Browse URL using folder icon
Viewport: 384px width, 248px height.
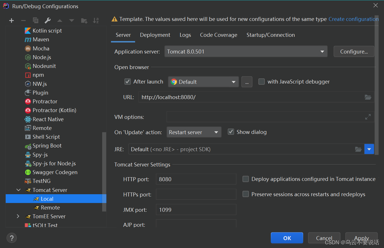(x=368, y=97)
